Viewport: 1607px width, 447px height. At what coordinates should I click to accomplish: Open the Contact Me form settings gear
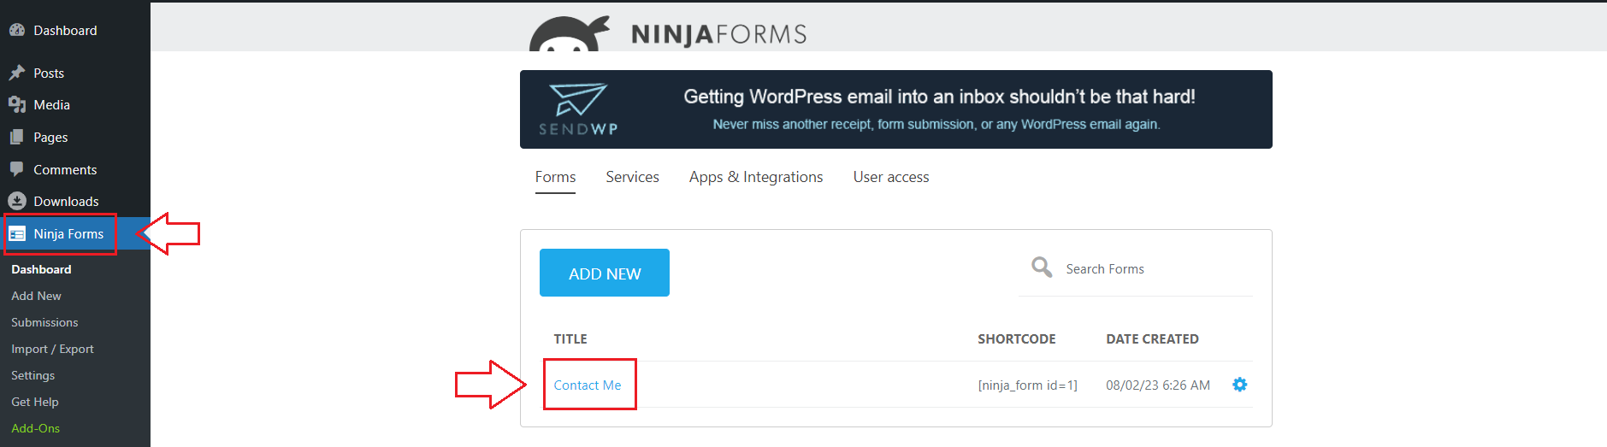point(1239,385)
